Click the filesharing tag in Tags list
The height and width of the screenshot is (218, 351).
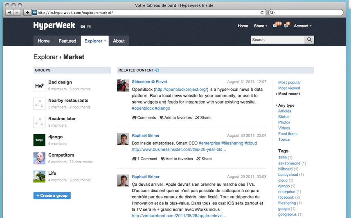[x=287, y=203]
